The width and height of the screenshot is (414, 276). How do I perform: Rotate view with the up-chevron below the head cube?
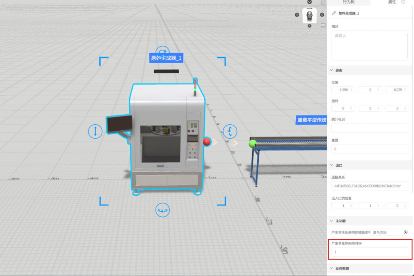point(309,26)
